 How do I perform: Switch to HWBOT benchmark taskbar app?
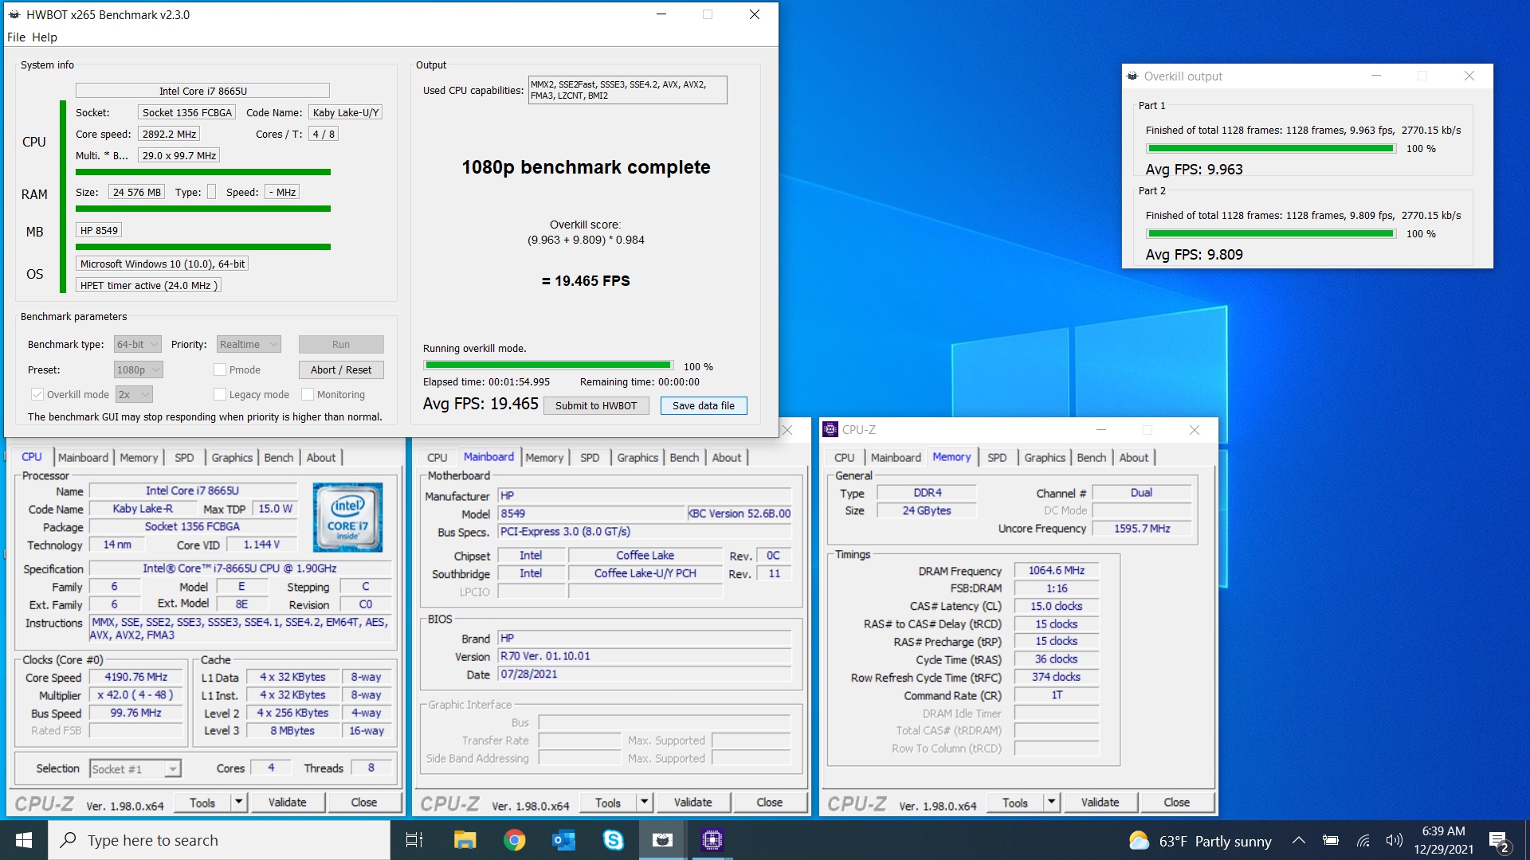click(x=662, y=840)
